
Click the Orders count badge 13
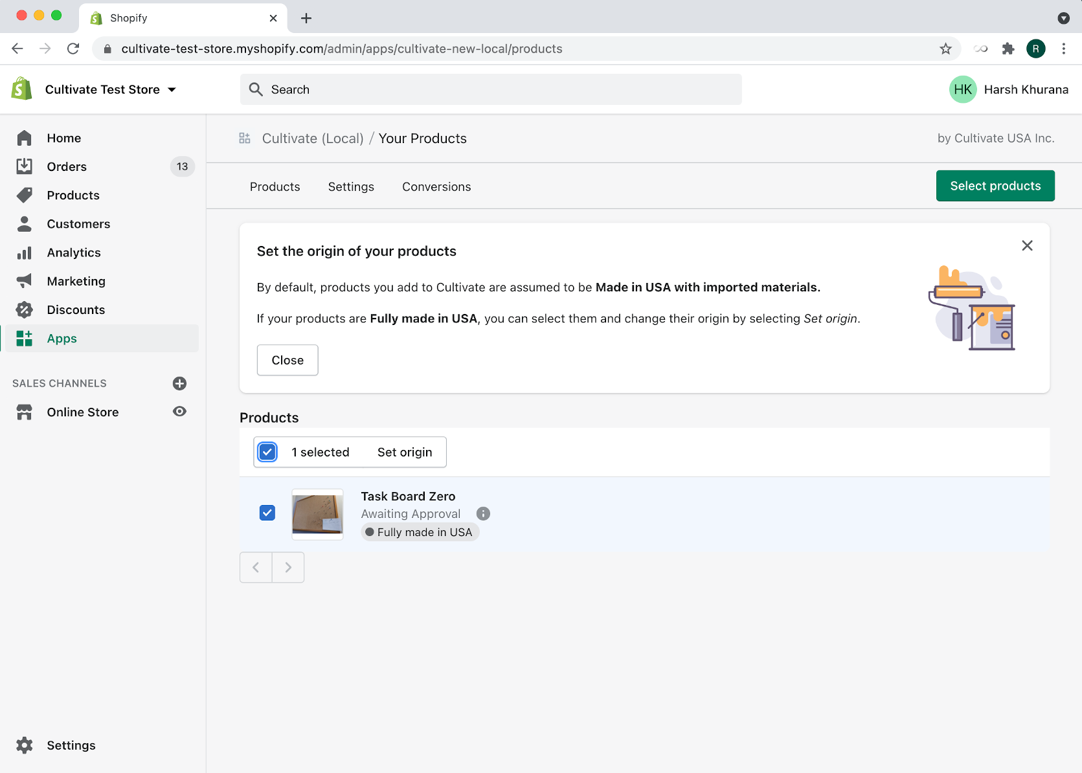183,166
